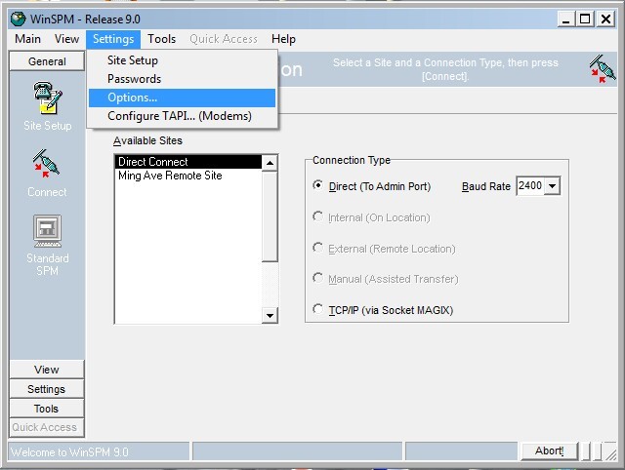Viewport: 625px width, 470px height.
Task: Choose TCP/IP (via Socket MAGIX) option
Action: click(317, 309)
